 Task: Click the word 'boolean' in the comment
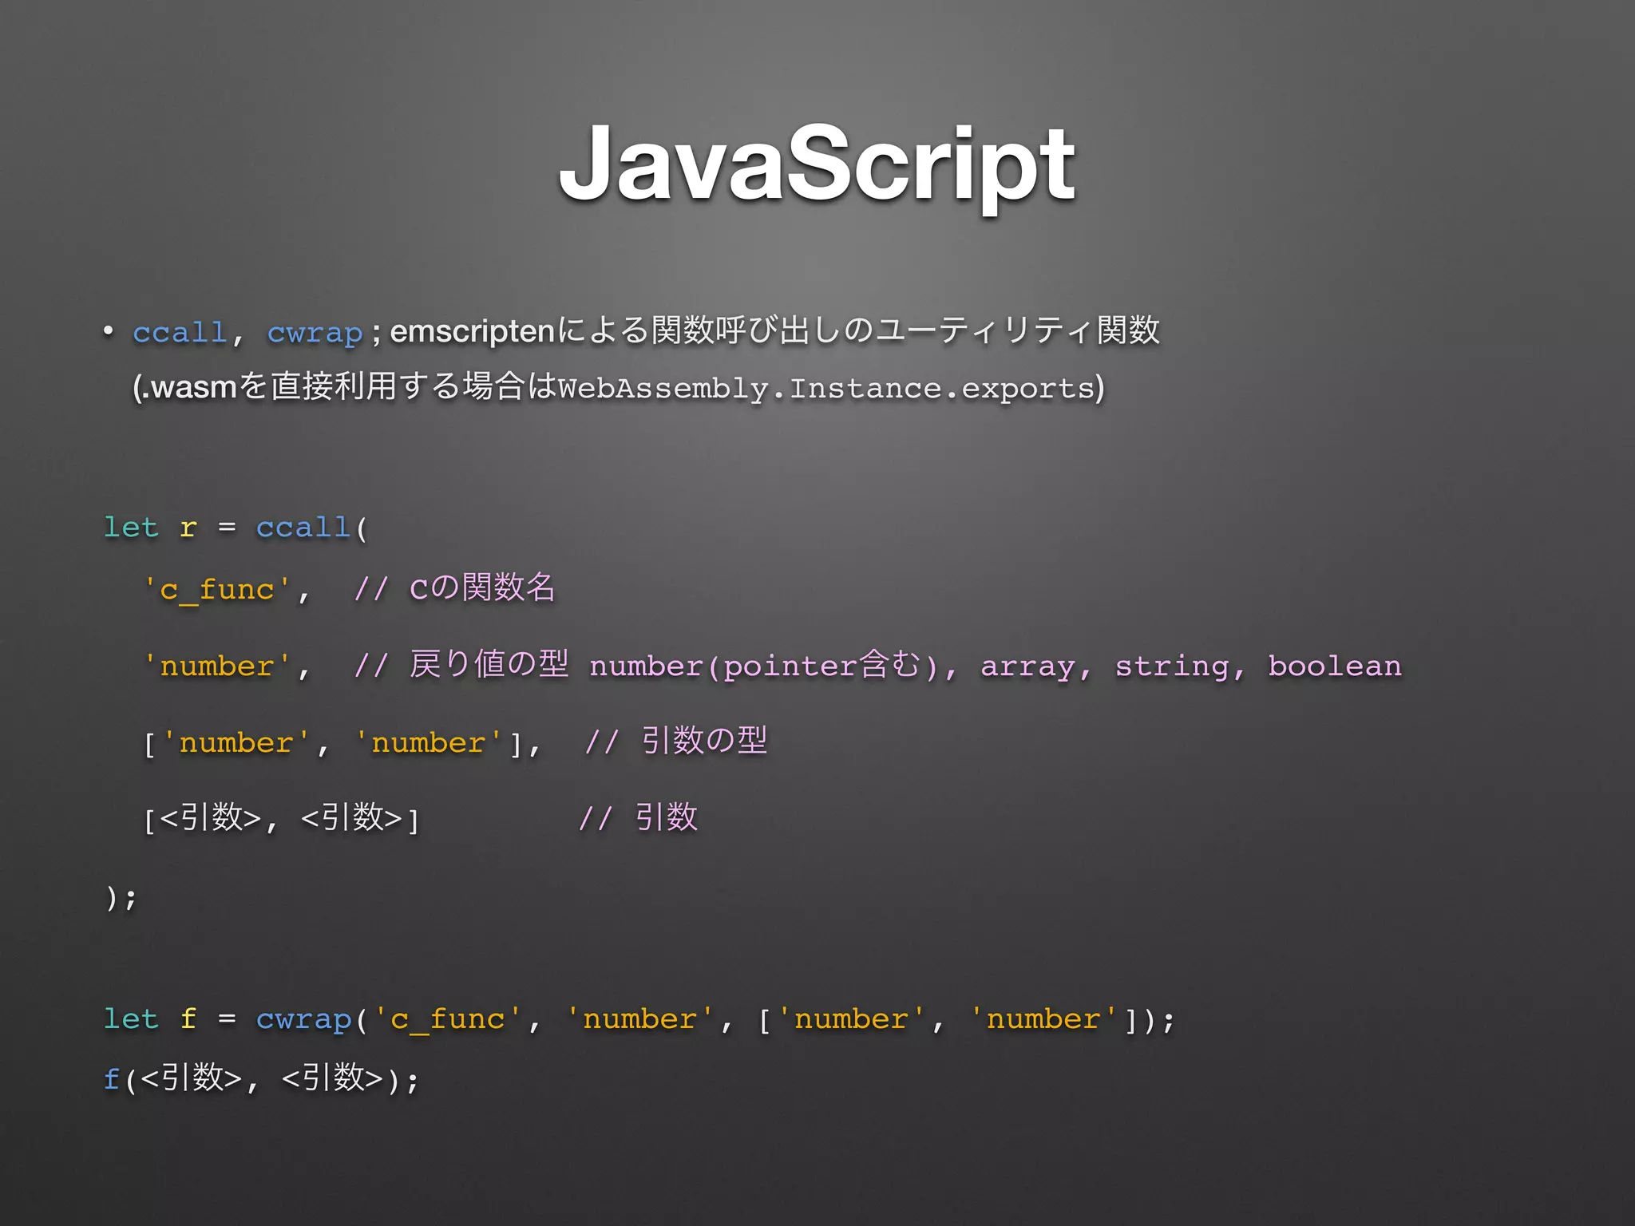pos(1335,666)
